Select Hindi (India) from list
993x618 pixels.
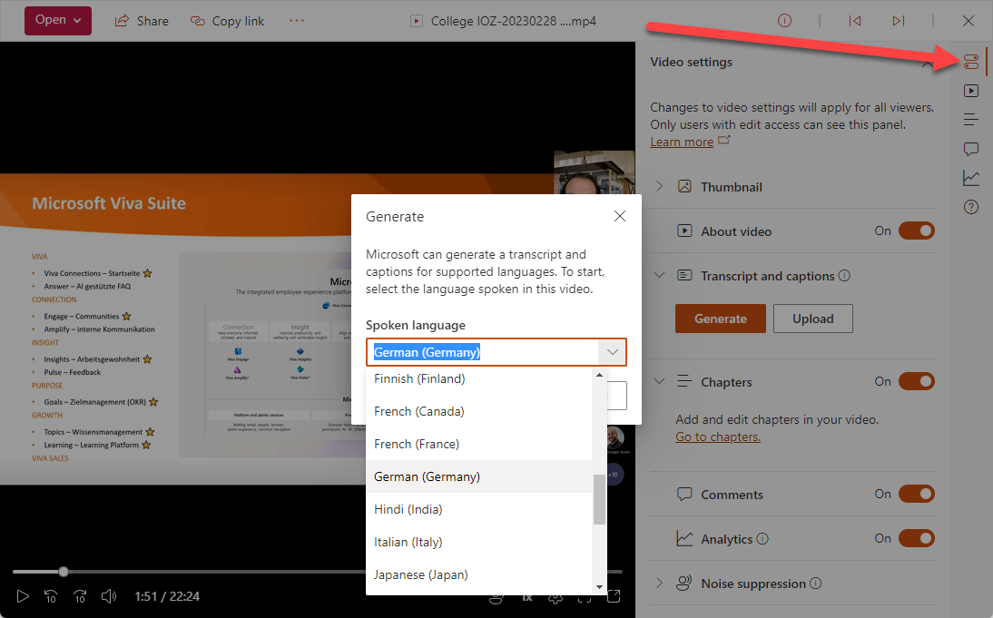tap(478, 509)
